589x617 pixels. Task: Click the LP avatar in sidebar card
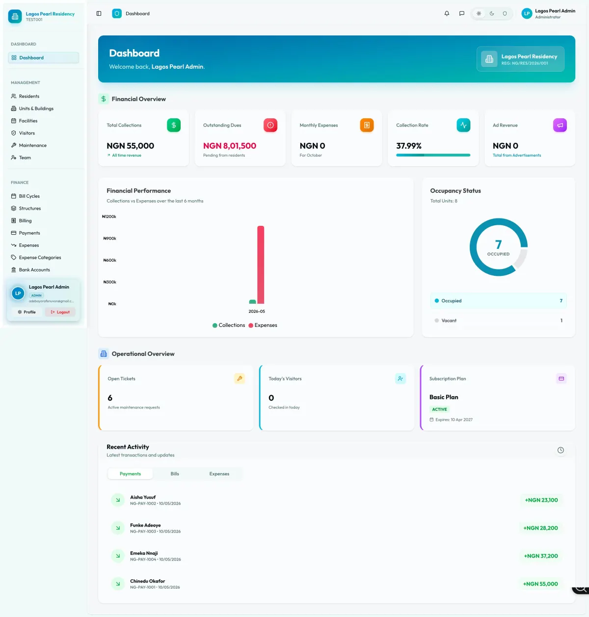click(x=18, y=294)
